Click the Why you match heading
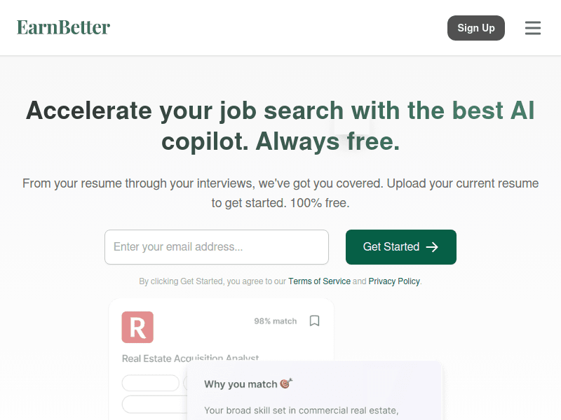 tap(241, 384)
